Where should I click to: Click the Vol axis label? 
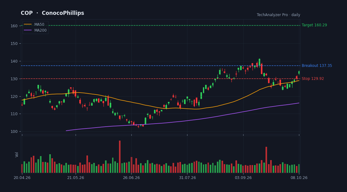(17, 155)
